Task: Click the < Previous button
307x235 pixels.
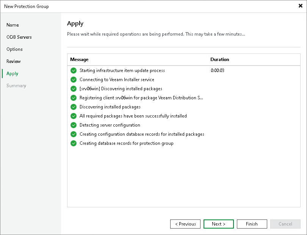Action: pos(185,224)
